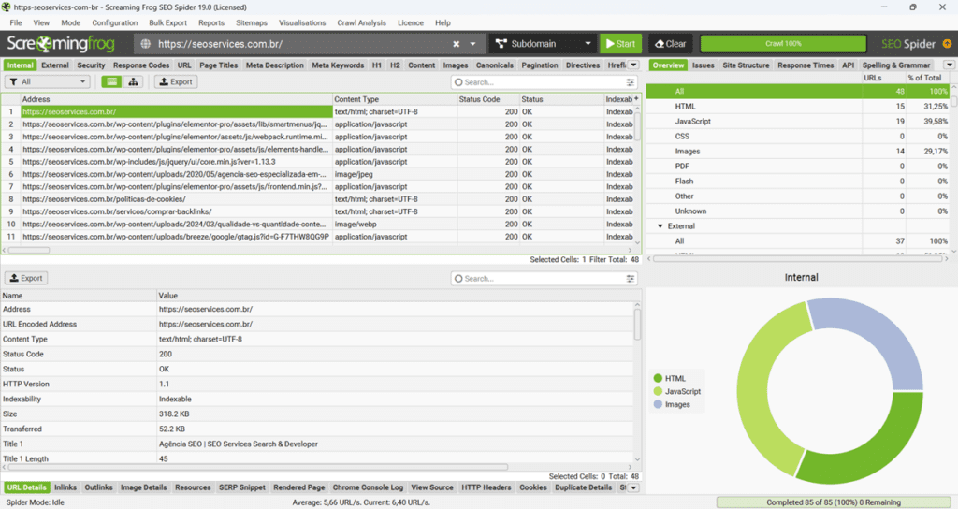Start the crawl
The image size is (958, 509).
pos(620,44)
